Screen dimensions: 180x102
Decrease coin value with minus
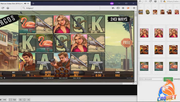[93, 75]
